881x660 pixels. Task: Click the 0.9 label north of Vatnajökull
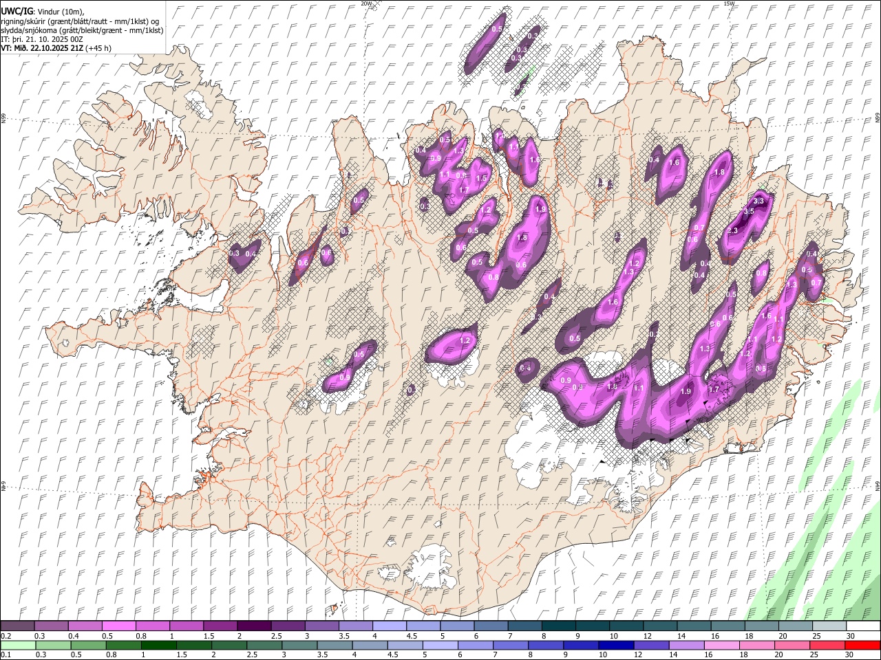click(566, 380)
